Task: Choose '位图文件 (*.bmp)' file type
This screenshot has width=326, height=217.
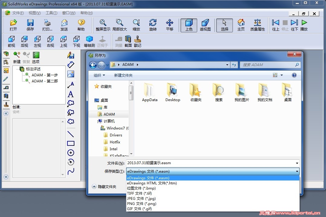Action: point(213,188)
